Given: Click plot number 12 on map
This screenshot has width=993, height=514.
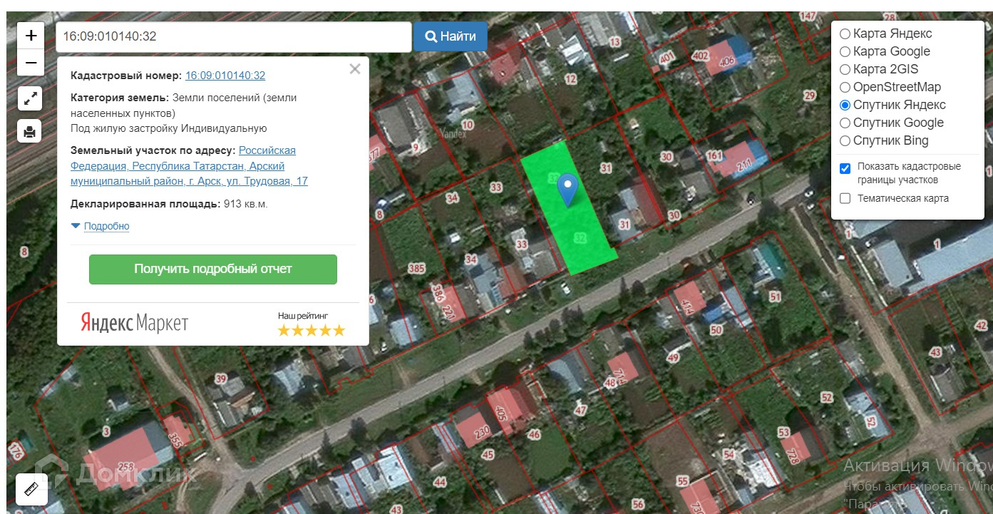Looking at the screenshot, I should click(570, 79).
